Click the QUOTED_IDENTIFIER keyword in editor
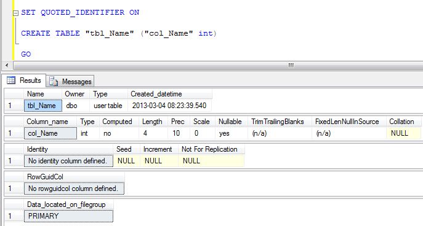This screenshot has height=226, width=423. [x=83, y=13]
